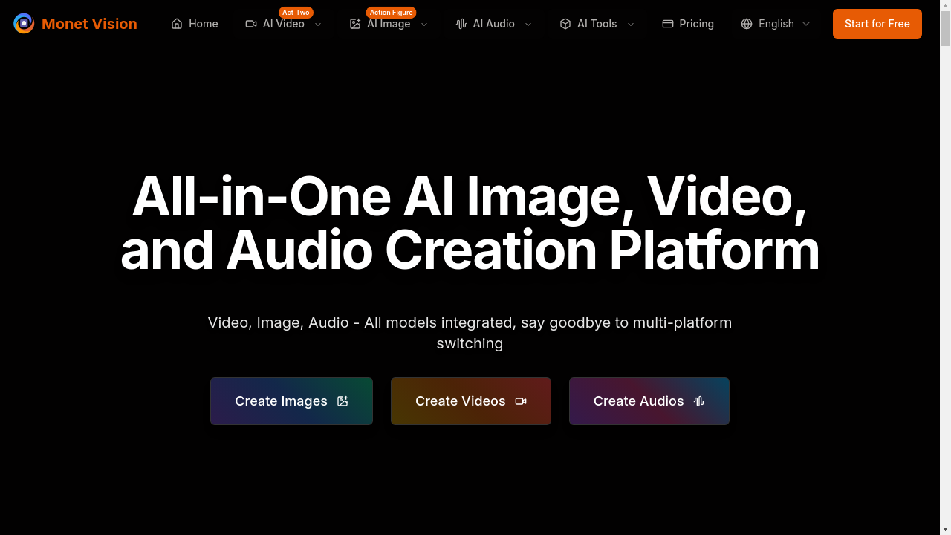Click the waveform icon in Create Audios
Screen dimensions: 951x535
point(699,401)
